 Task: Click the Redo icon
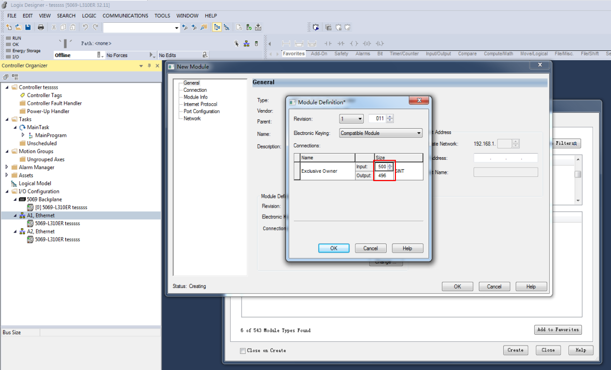tap(95, 28)
